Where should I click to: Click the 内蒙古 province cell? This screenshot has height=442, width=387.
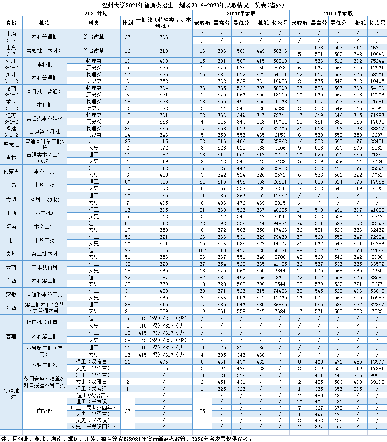(11, 171)
